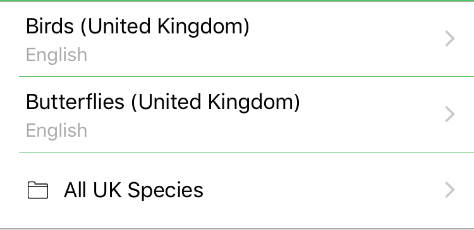The height and width of the screenshot is (230, 474).
Task: Open the Birds (United Kingdom) pack title
Action: pos(138,26)
